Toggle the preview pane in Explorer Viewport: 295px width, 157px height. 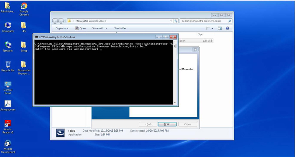coord(220,28)
